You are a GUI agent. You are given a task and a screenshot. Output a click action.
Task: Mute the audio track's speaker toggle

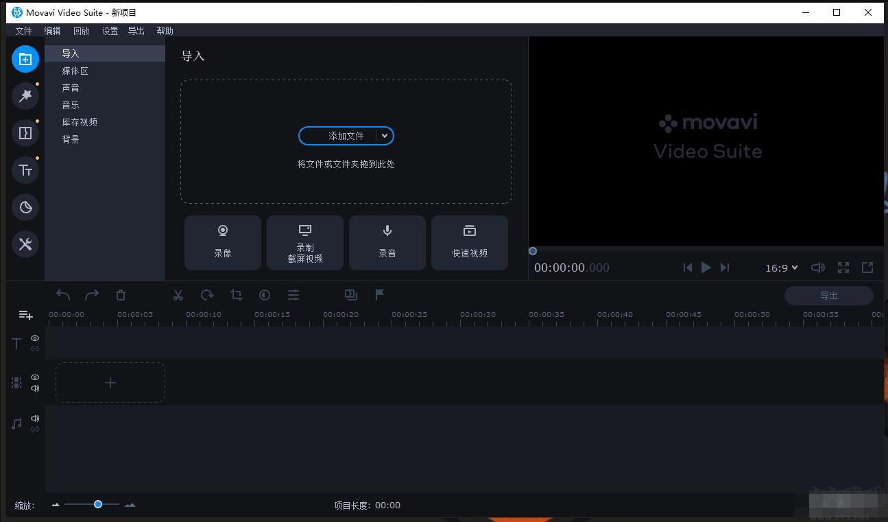tap(34, 418)
